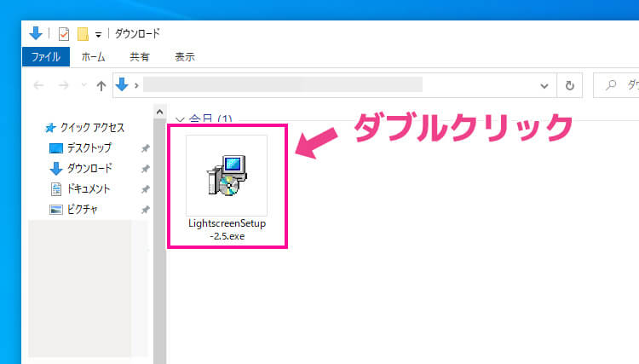This screenshot has height=364, width=639.
Task: Click the Back navigation arrow
Action: point(38,85)
